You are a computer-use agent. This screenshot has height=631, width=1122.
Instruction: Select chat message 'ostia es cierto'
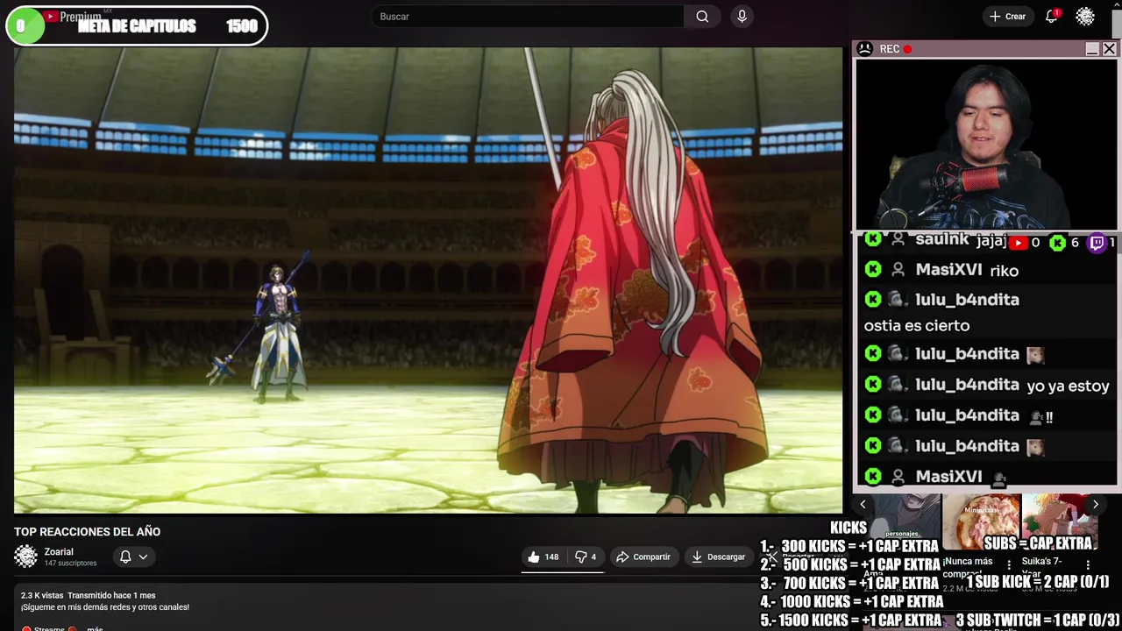(917, 325)
